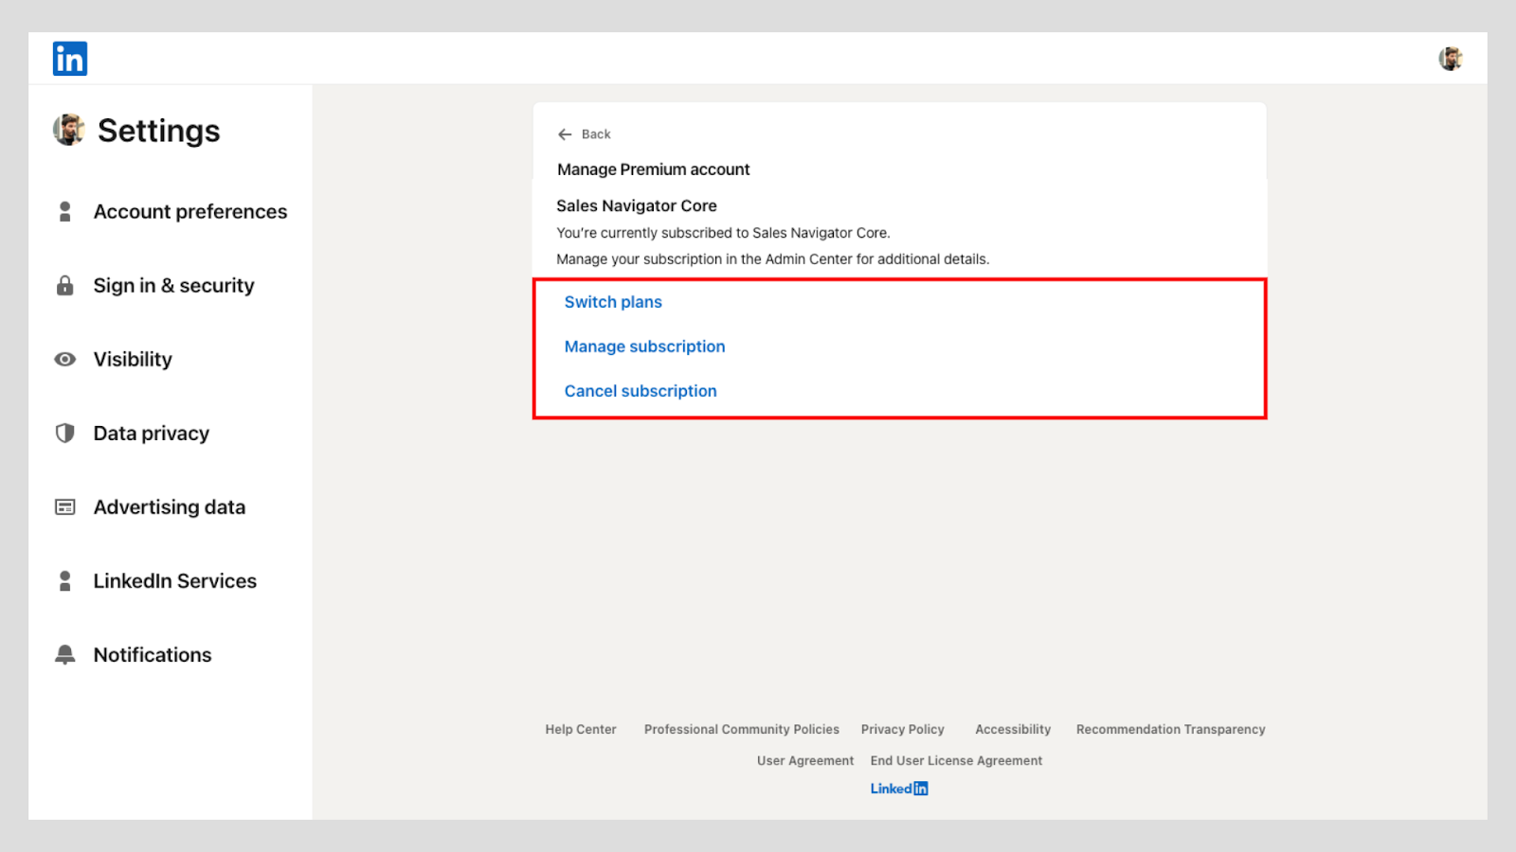
Task: Select Data privacy in sidebar
Action: click(x=151, y=433)
